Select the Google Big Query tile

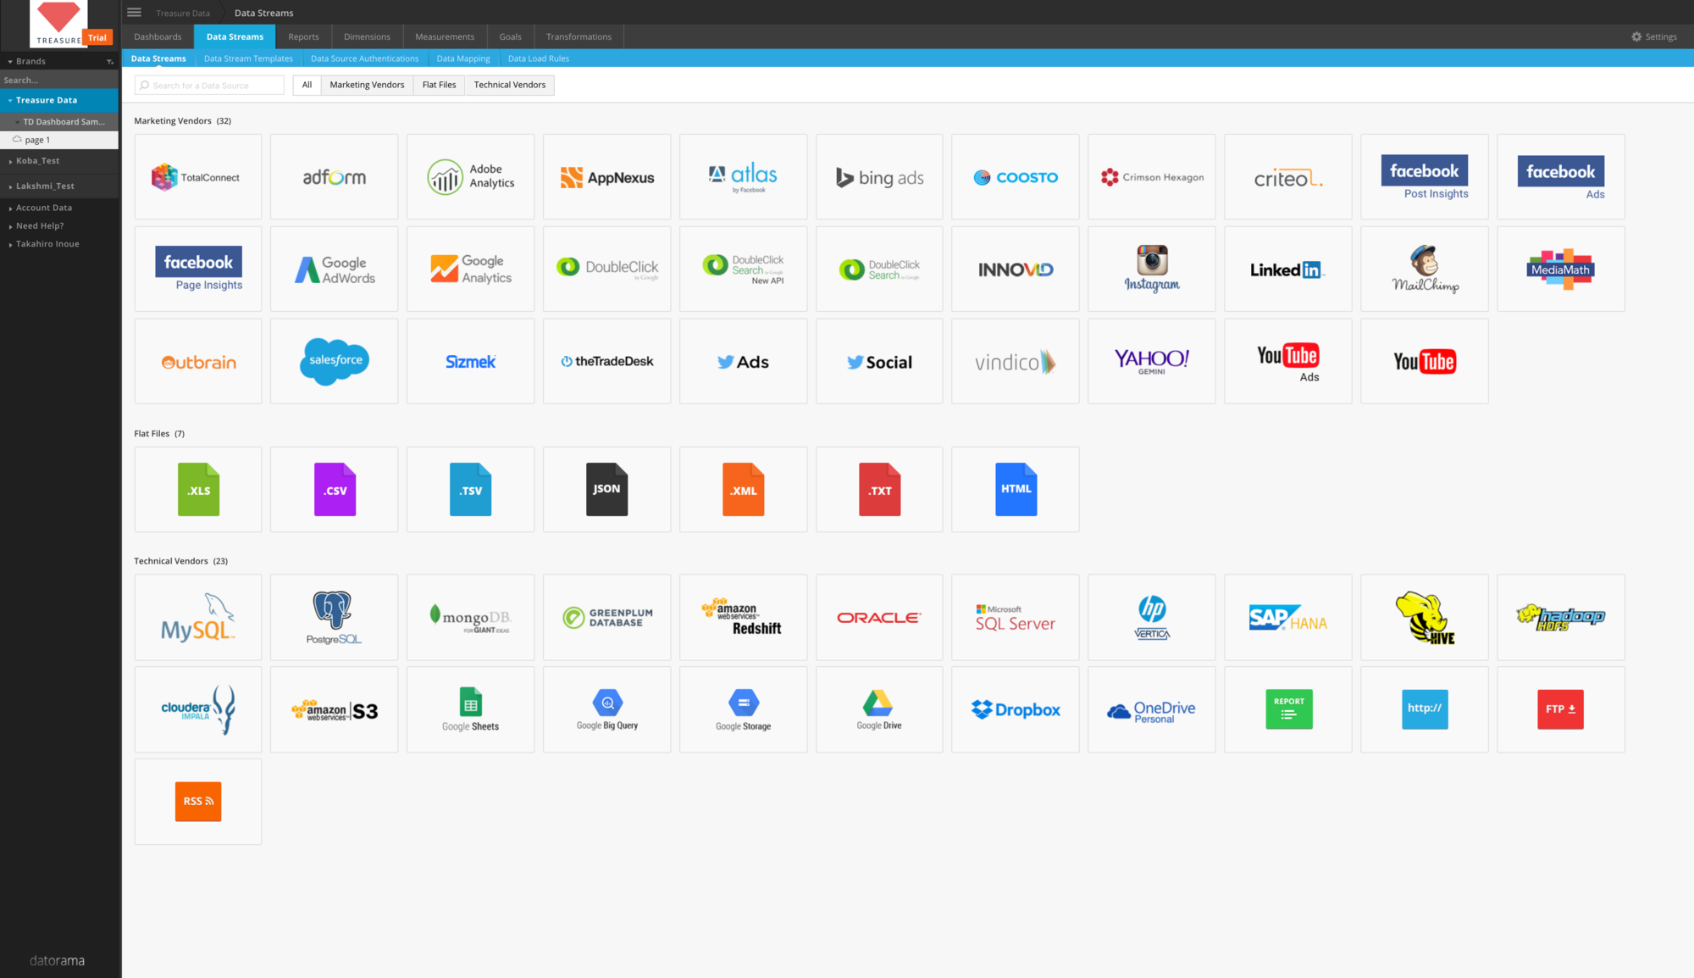coord(607,710)
